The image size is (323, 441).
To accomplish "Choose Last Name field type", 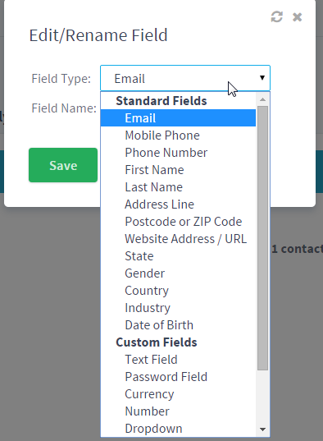I will tap(178, 187).
